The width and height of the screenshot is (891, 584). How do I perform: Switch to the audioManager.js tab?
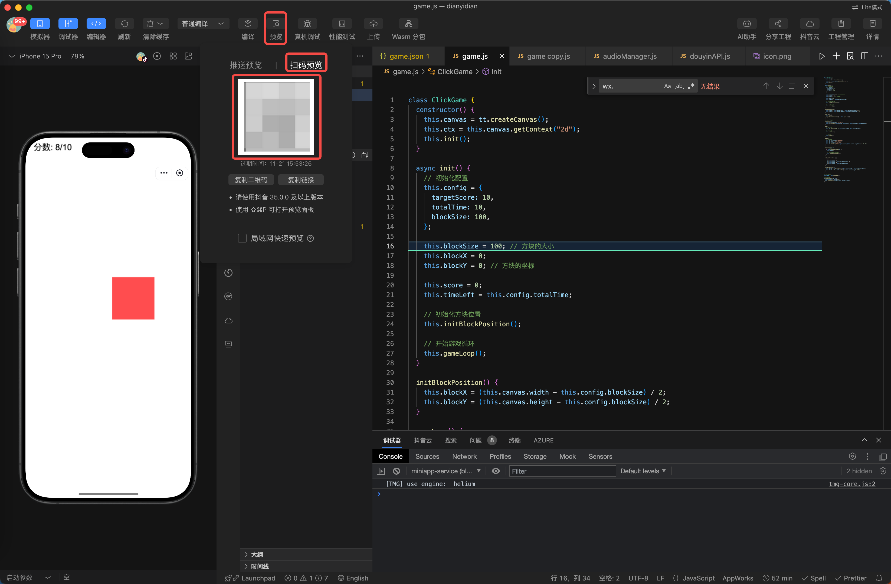(x=629, y=56)
